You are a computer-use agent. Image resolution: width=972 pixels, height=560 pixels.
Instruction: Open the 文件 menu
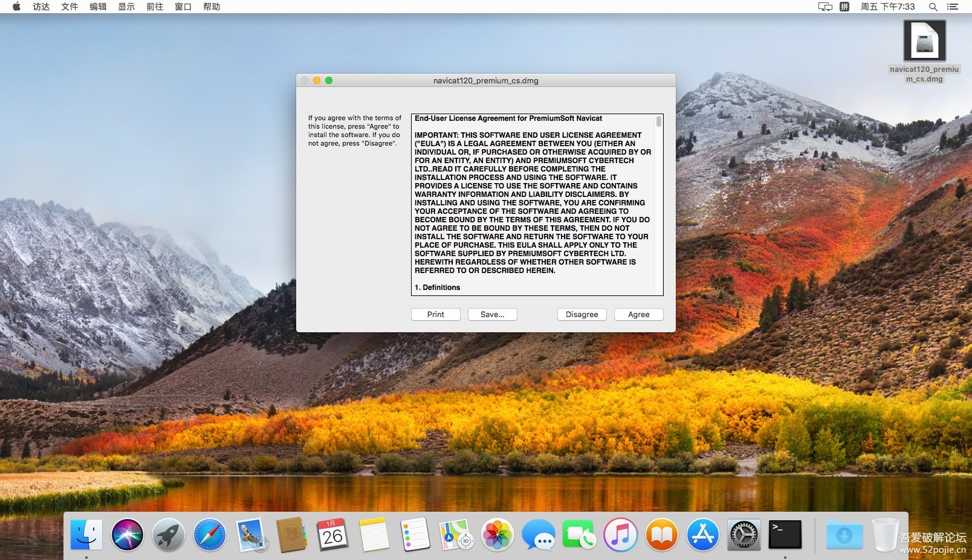click(x=70, y=7)
